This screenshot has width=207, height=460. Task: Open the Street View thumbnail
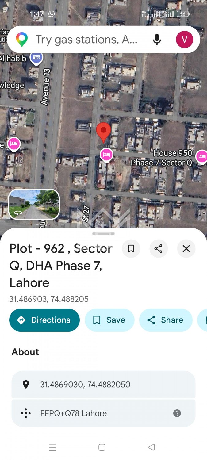(x=34, y=204)
